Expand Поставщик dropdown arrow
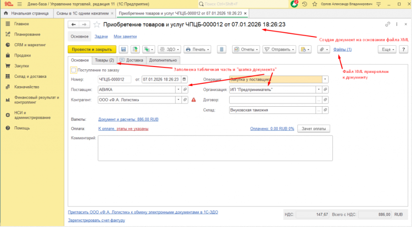This screenshot has width=412, height=227. point(179,89)
